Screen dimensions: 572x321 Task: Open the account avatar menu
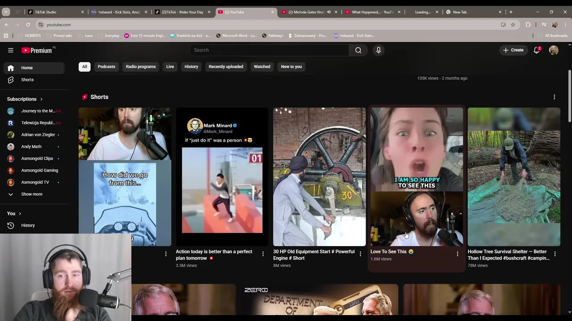click(554, 50)
